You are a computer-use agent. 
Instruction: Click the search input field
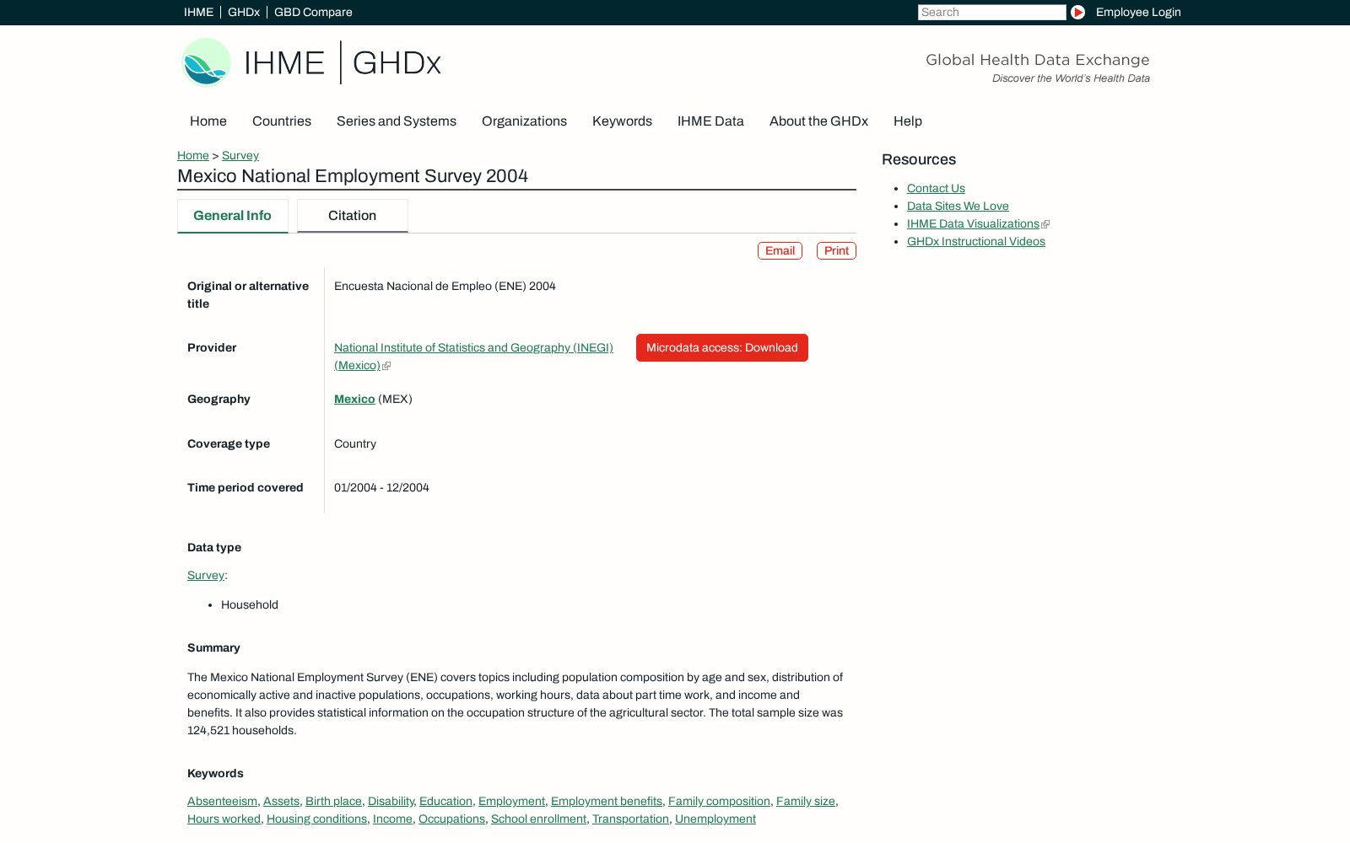click(991, 12)
